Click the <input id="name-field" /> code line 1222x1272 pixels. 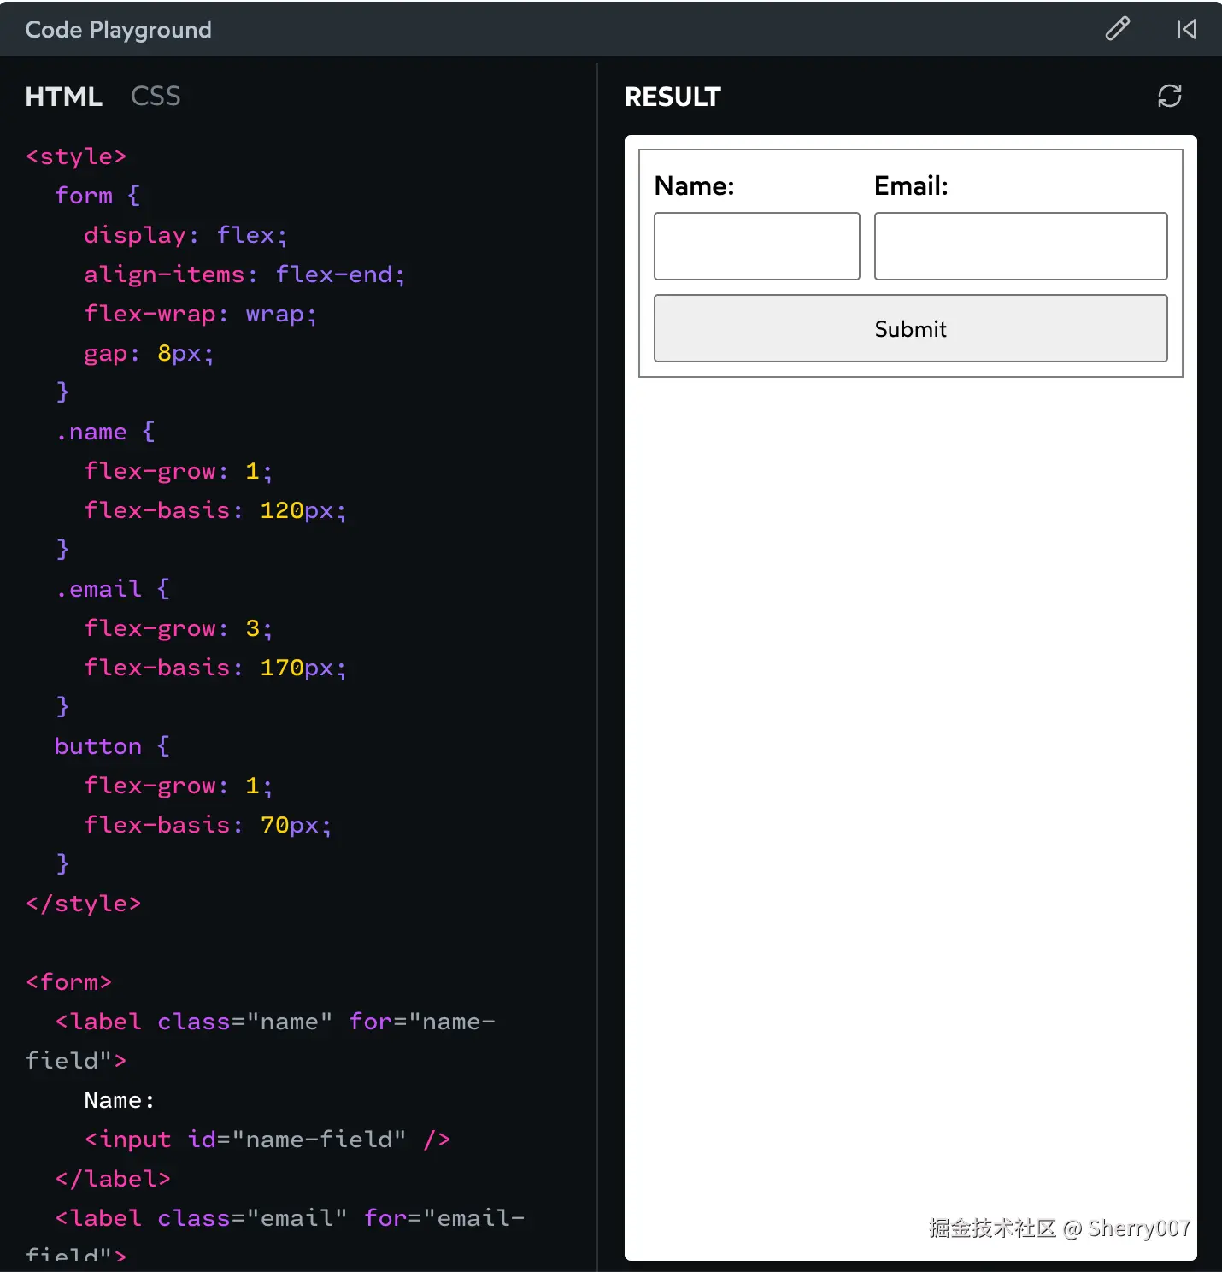point(267,1139)
